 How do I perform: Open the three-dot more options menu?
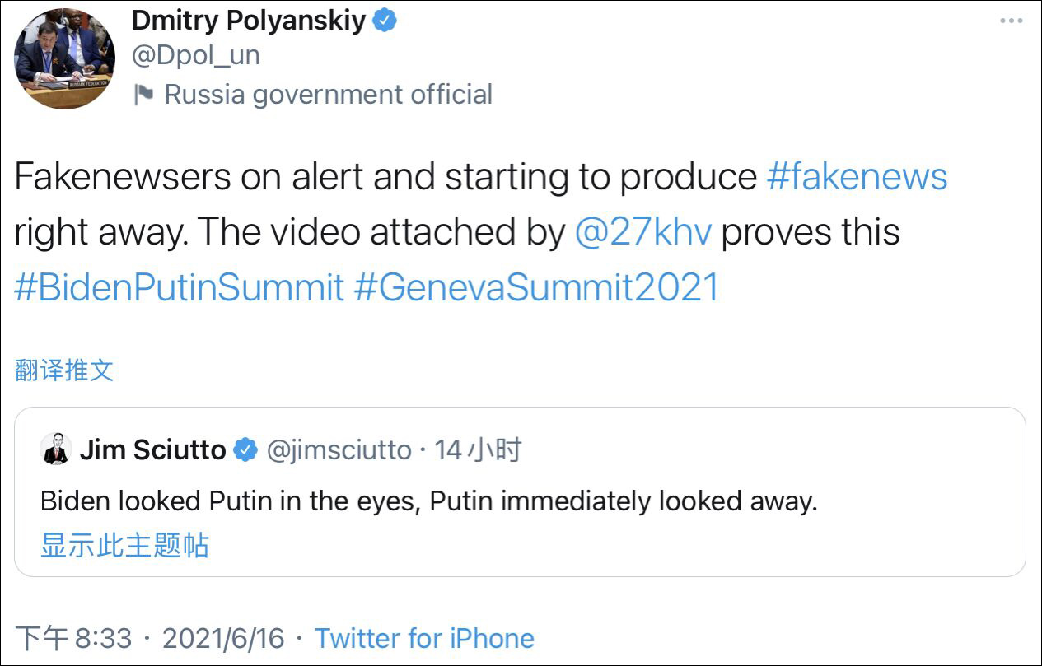click(x=1011, y=21)
